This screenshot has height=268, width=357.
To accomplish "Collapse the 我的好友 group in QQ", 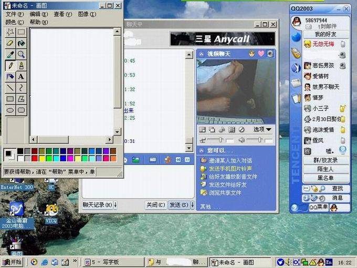I will coord(325,34).
